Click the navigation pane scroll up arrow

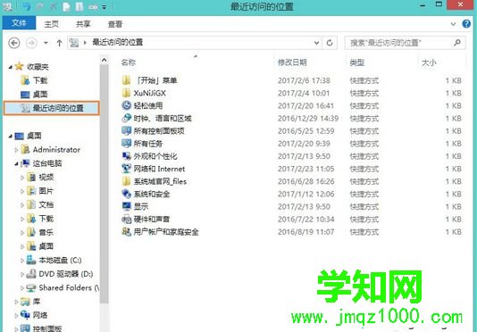[x=104, y=60]
